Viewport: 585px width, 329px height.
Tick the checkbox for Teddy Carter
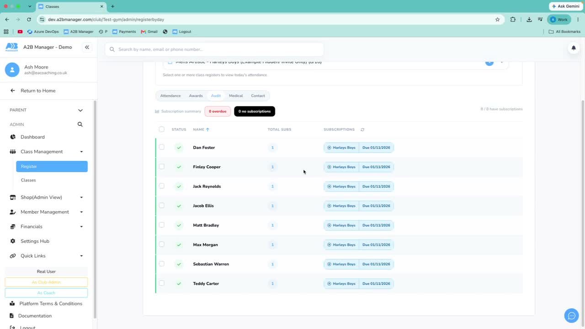click(161, 283)
